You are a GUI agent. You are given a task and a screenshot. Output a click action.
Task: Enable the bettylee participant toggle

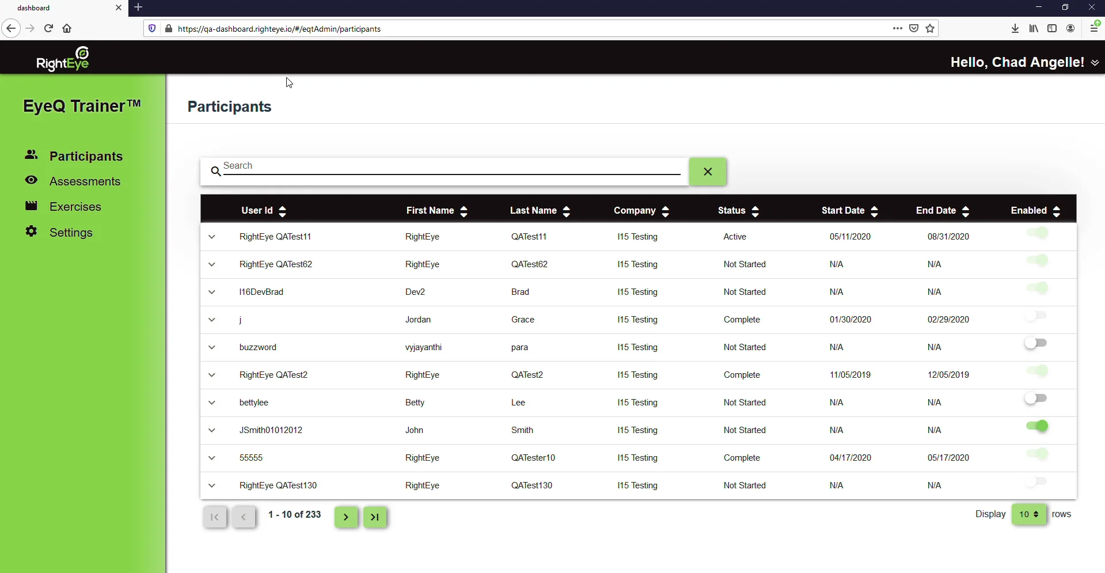[1036, 399]
